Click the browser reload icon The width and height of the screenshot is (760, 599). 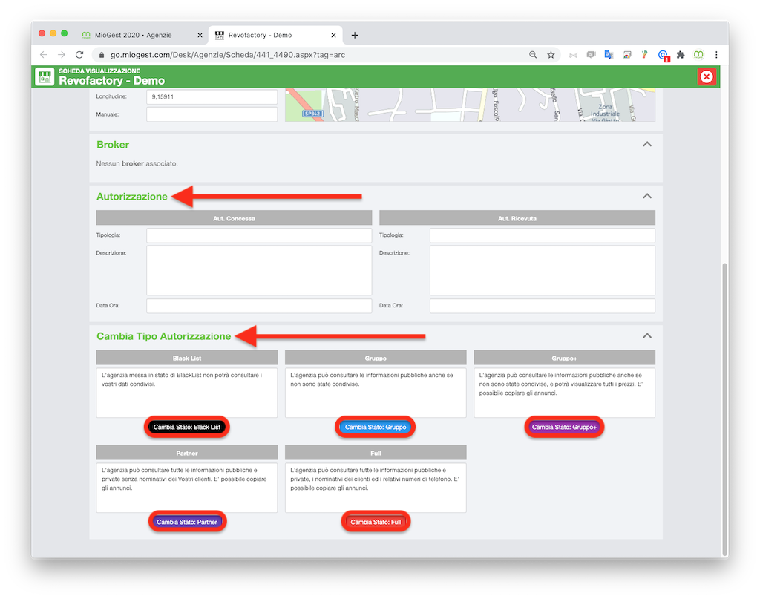(79, 55)
